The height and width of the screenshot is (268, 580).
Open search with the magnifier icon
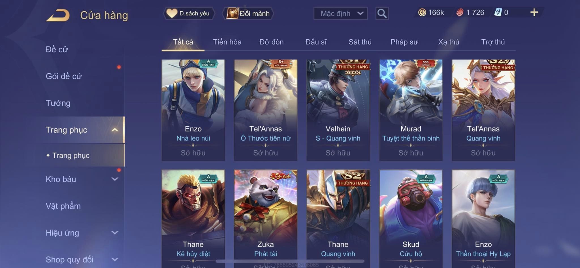(382, 13)
